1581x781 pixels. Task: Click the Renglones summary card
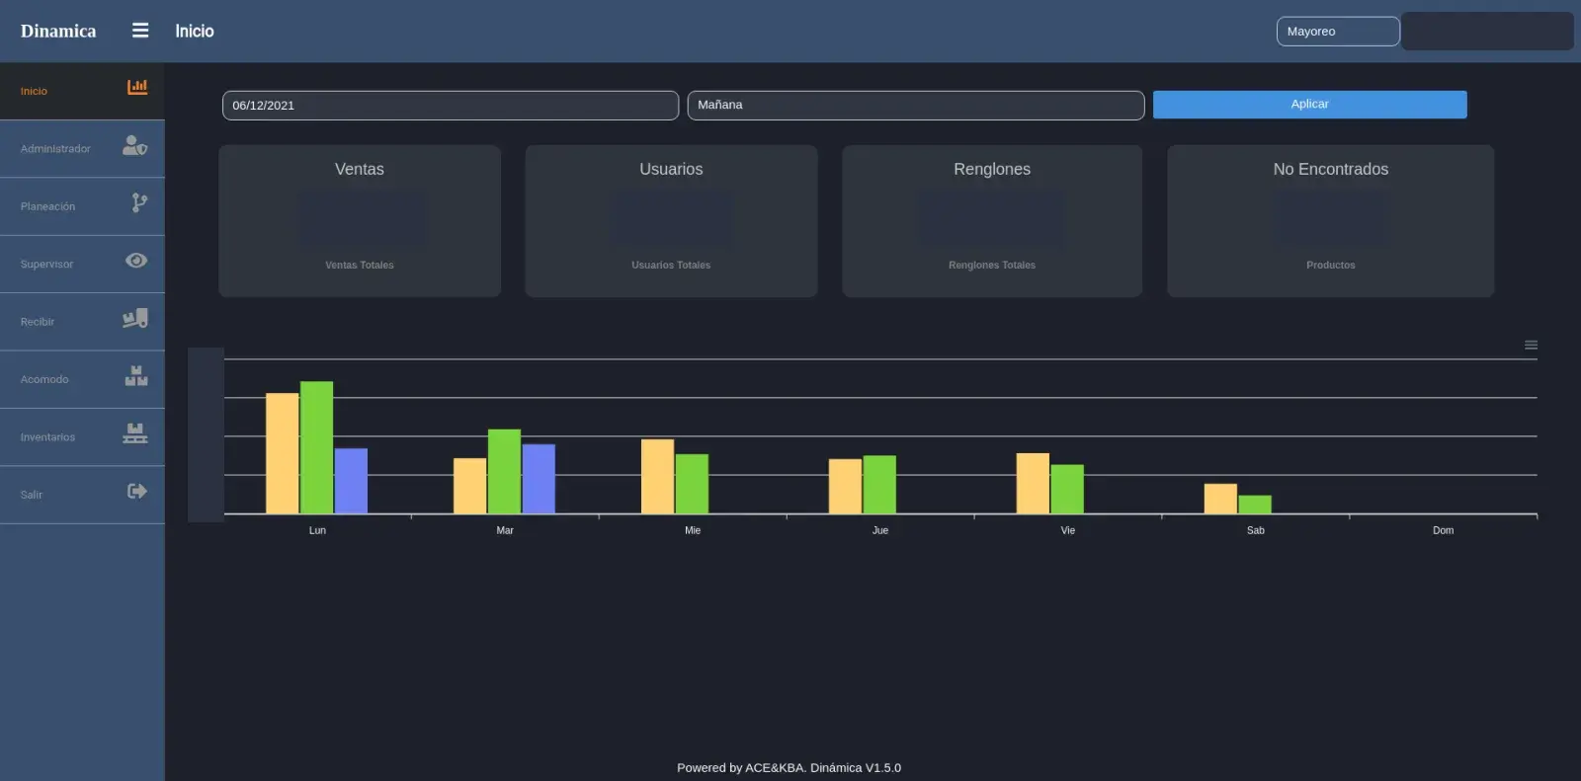[992, 221]
